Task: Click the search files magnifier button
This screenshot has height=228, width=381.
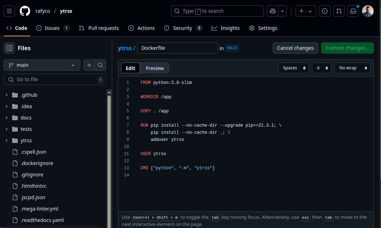Action: (x=100, y=65)
